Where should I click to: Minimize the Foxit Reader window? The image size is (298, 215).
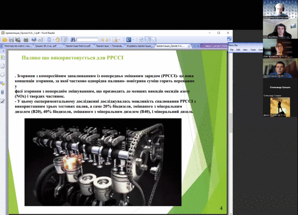pos(210,33)
